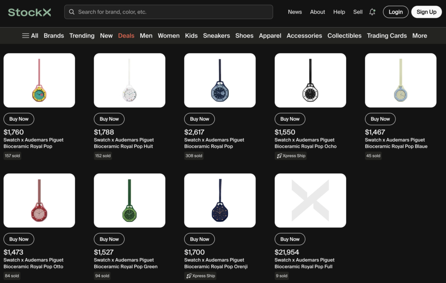Click the Sign Up button
This screenshot has width=446, height=283.
(426, 12)
